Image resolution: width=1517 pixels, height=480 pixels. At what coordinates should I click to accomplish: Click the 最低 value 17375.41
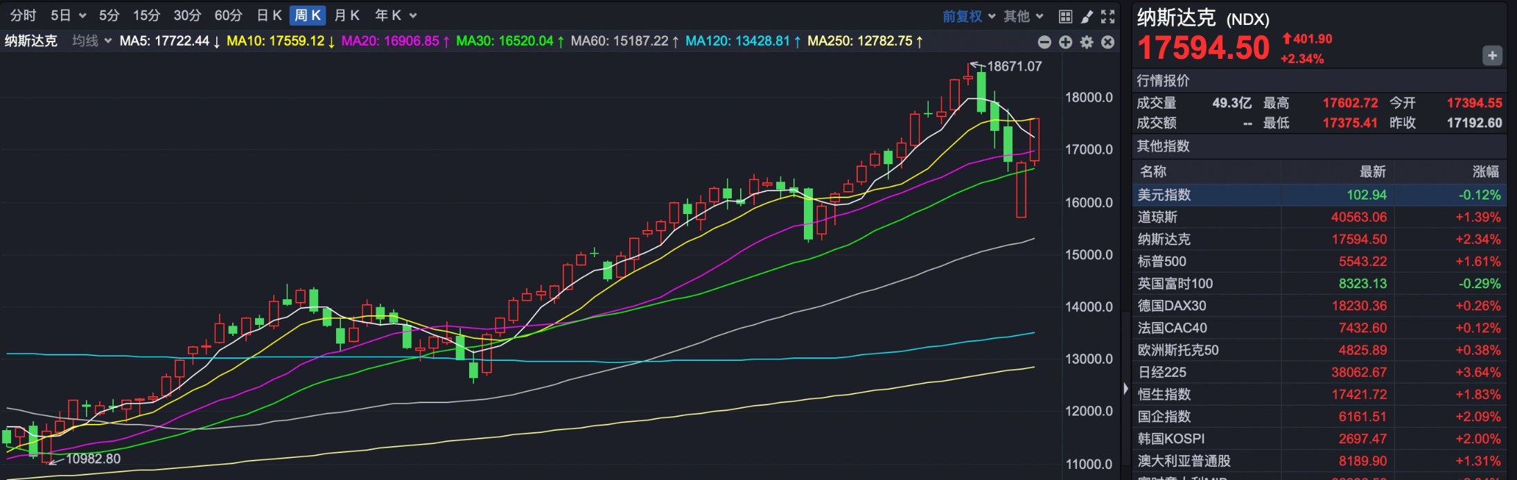point(1350,123)
